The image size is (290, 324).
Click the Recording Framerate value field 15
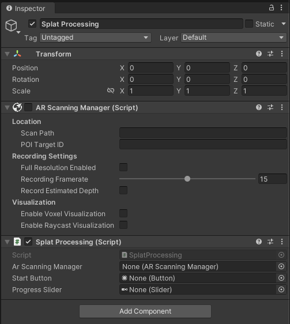tap(273, 179)
